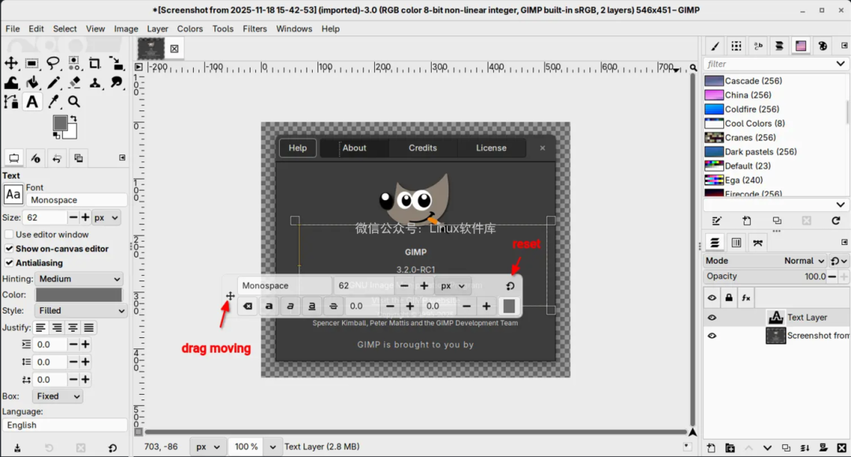
Task: Open status bar px unit dropdown
Action: tap(208, 447)
